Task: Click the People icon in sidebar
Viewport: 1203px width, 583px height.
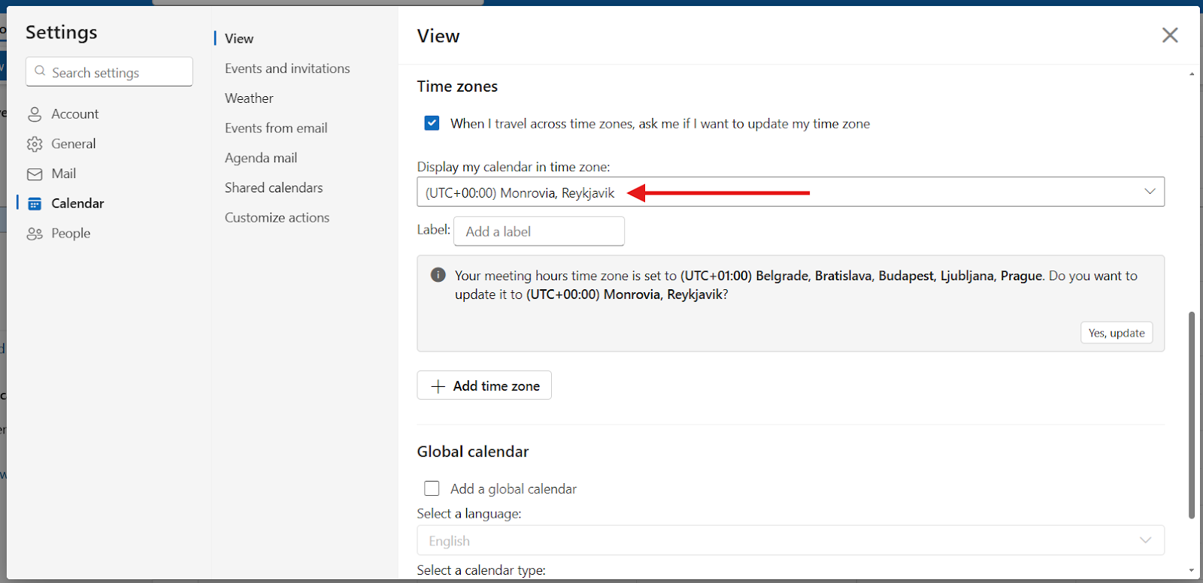Action: coord(35,234)
